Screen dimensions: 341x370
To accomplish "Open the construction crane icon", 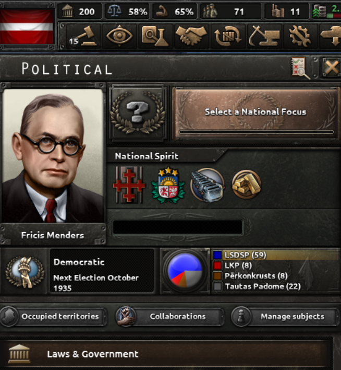I will pyautogui.click(x=264, y=36).
